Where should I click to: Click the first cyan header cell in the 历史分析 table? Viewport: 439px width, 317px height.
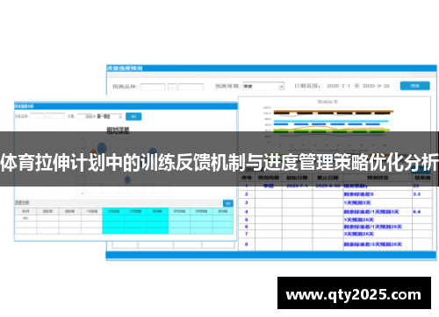click(x=113, y=211)
